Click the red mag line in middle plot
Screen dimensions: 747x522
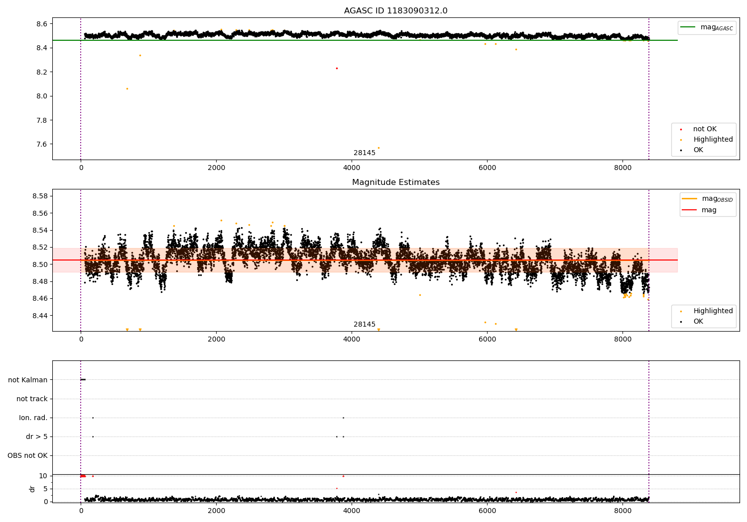[365, 260]
